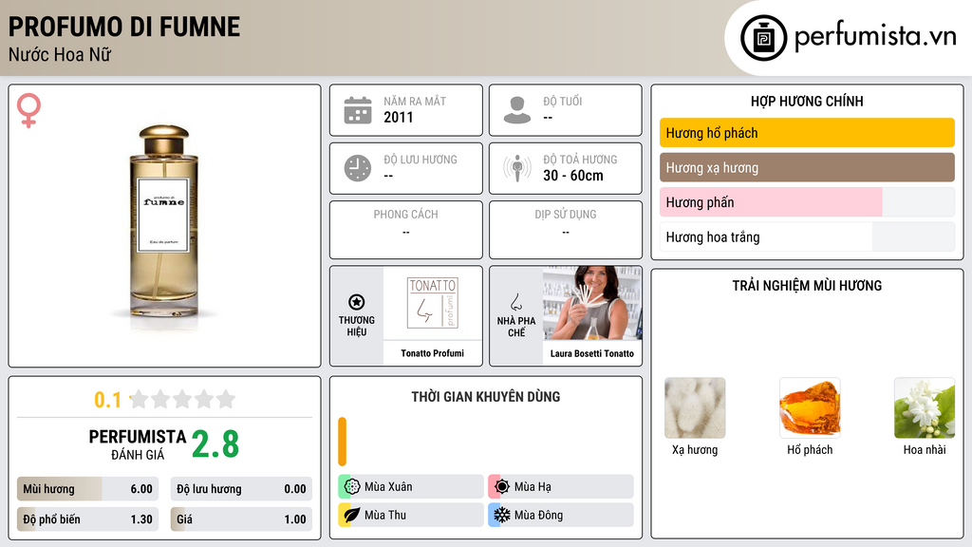Click the PERFUMISTA Đánh Giá label
The height and width of the screenshot is (547, 972).
(x=138, y=445)
